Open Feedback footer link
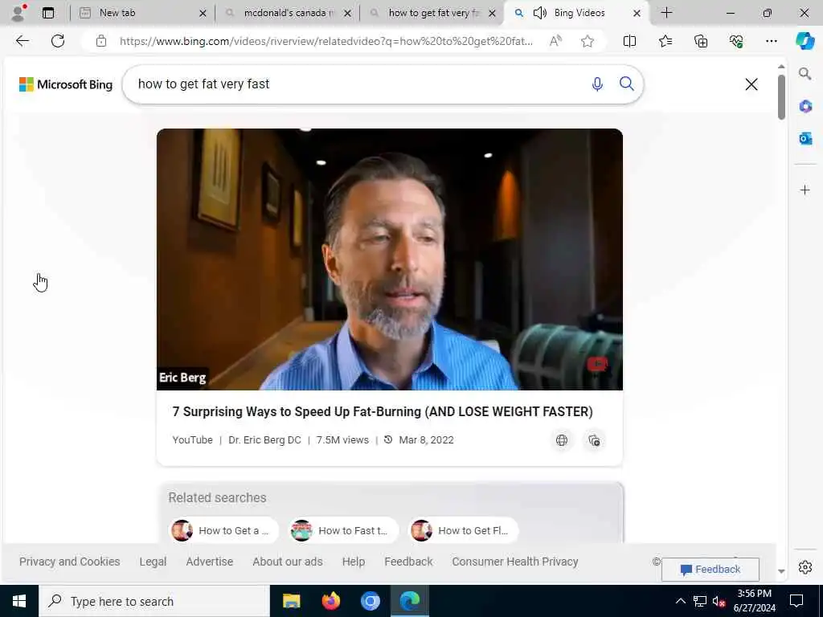 click(408, 562)
